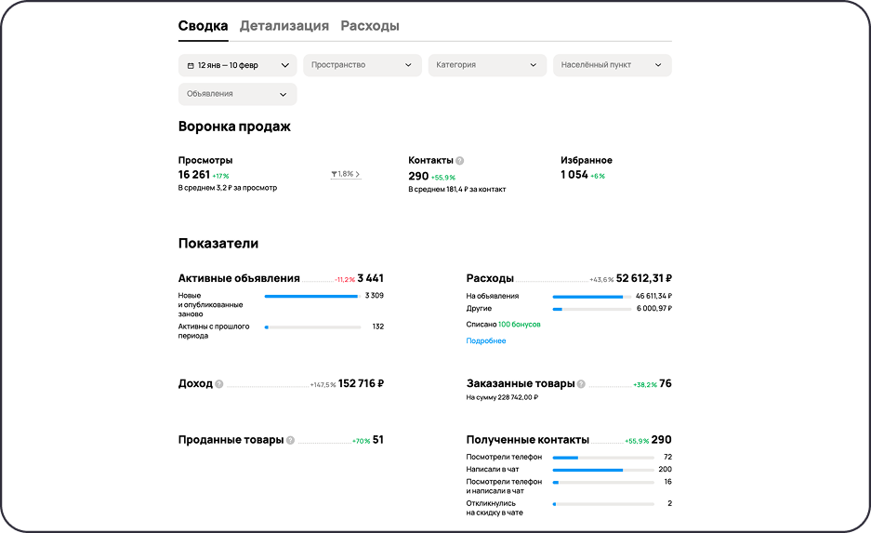This screenshot has width=871, height=533.
Task: Click the help icon next to Контакты
Action: pos(460,161)
